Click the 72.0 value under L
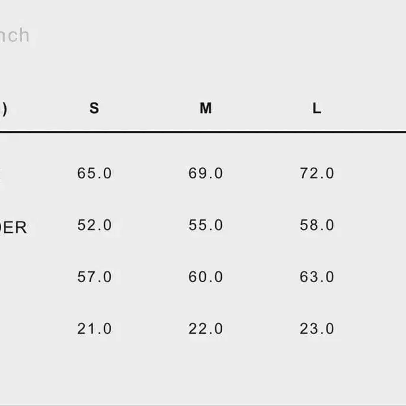406x406 pixels. tap(317, 174)
